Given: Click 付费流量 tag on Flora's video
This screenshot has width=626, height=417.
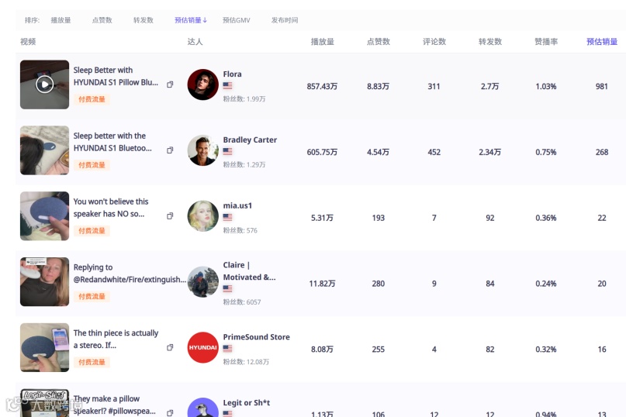Looking at the screenshot, I should [92, 99].
